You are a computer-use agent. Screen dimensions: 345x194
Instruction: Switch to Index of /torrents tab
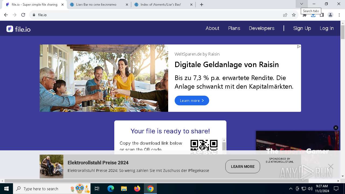[x=163, y=5]
